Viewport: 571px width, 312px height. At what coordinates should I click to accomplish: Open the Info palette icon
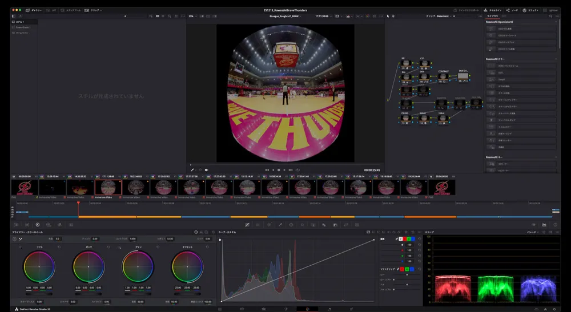555,225
